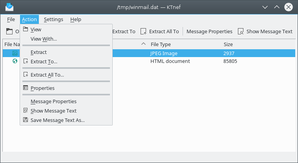
Task: Click the KTnef envelope app icon
Action: (x=9, y=7)
